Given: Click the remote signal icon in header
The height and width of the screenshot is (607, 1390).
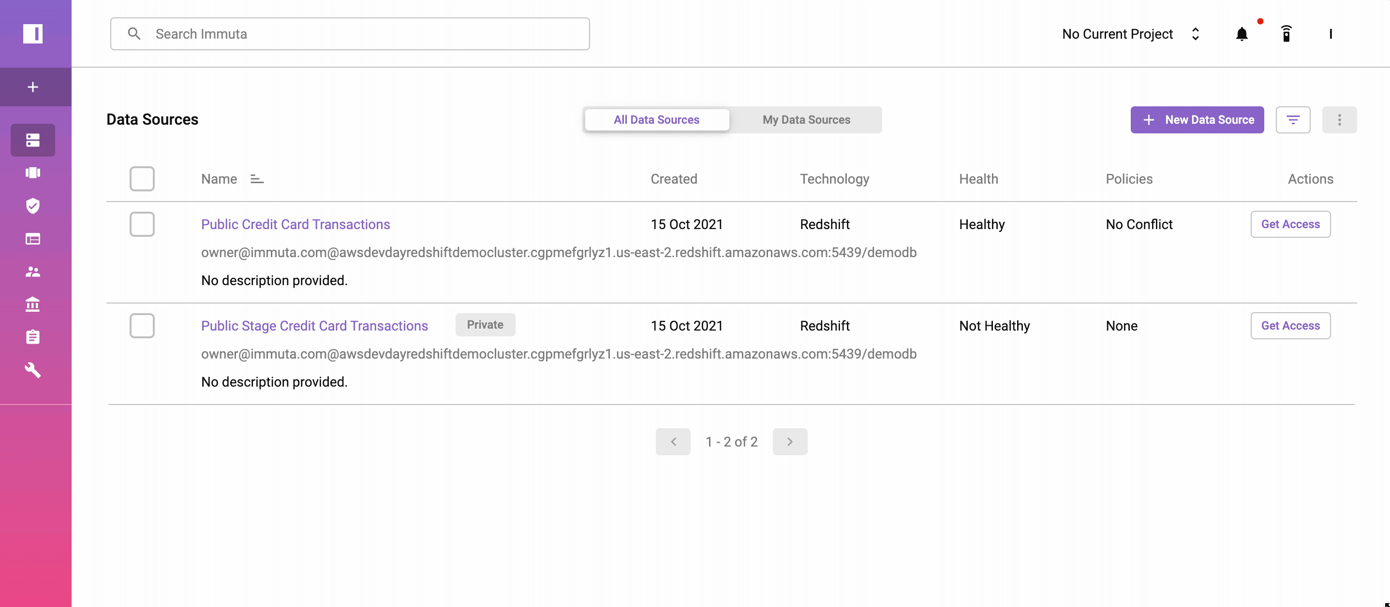Looking at the screenshot, I should pyautogui.click(x=1286, y=34).
